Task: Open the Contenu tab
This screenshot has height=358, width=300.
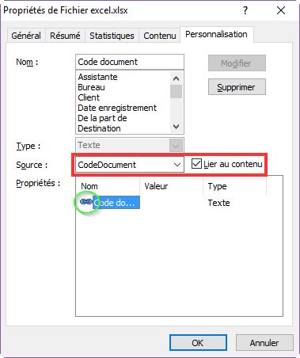Action: (x=159, y=36)
